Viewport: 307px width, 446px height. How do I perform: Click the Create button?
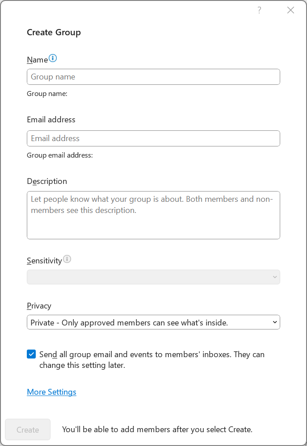point(28,429)
